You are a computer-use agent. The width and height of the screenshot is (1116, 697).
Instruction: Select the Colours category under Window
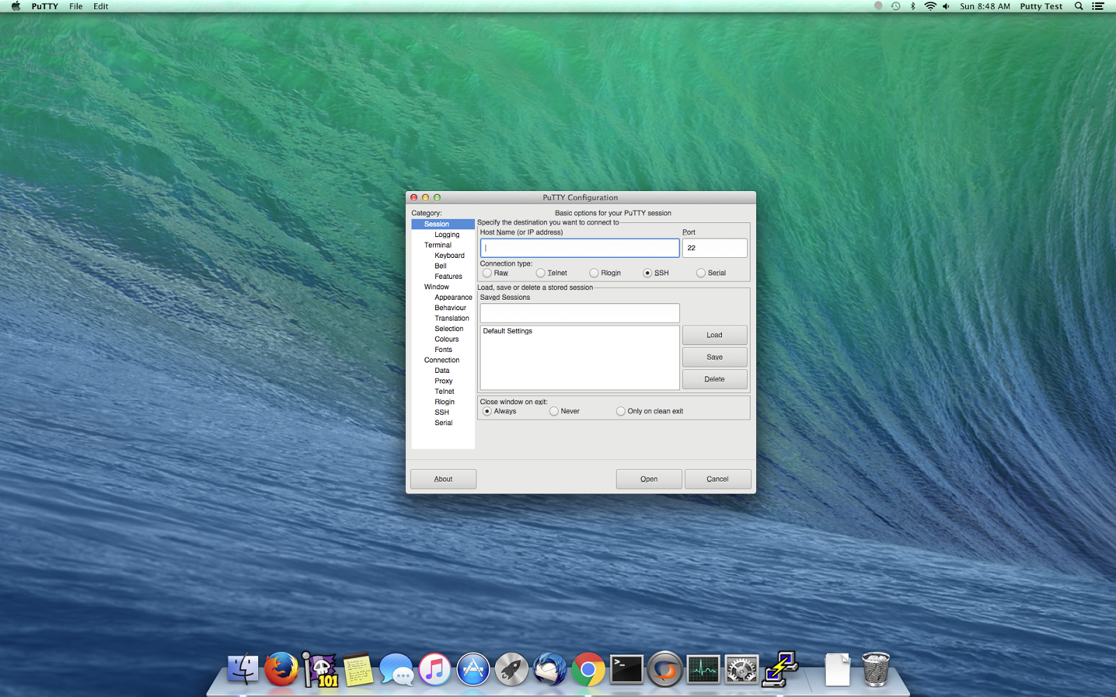coord(446,339)
